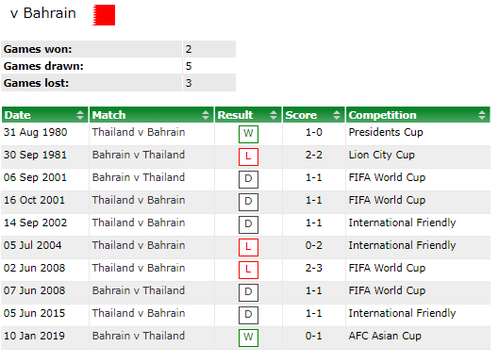Viewport: 499px width, 363px height.
Task: Select the Presidents Cup competition entry
Action: pyautogui.click(x=386, y=132)
